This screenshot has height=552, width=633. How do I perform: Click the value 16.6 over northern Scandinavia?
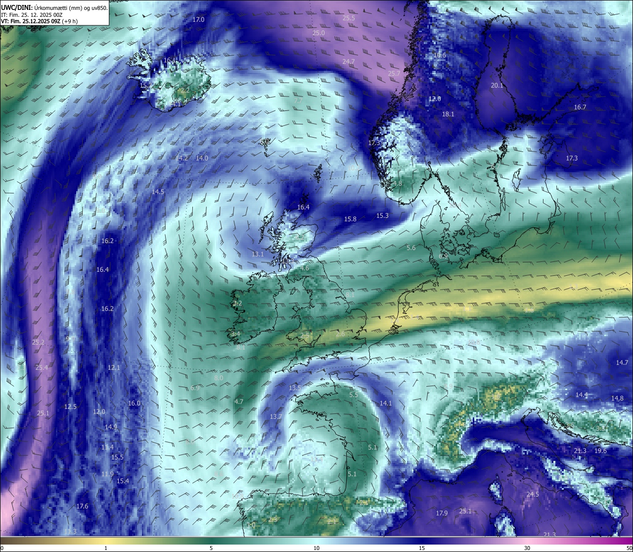[440, 55]
